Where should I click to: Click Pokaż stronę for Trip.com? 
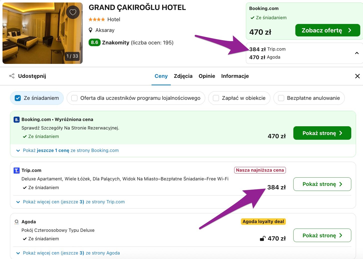pos(322,184)
